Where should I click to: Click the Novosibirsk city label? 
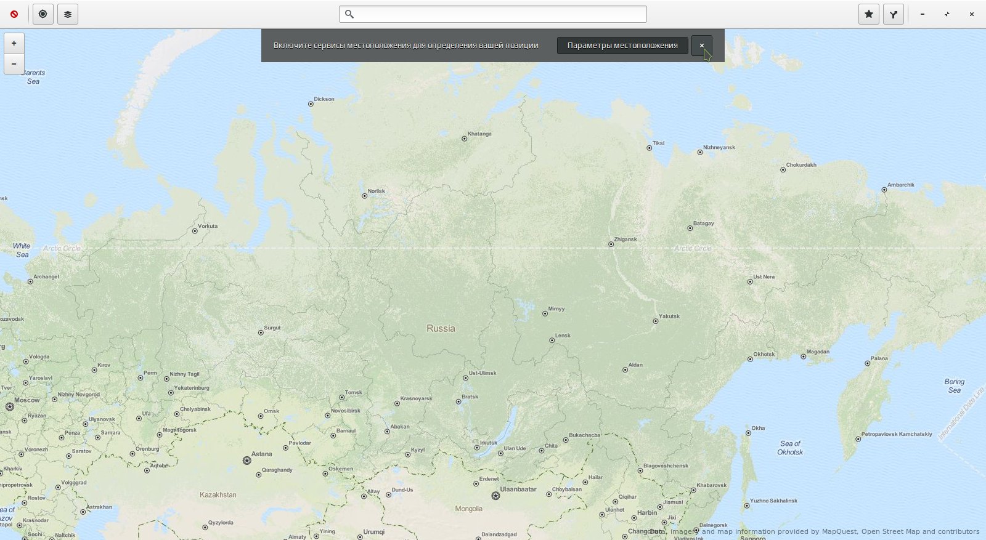click(345, 411)
